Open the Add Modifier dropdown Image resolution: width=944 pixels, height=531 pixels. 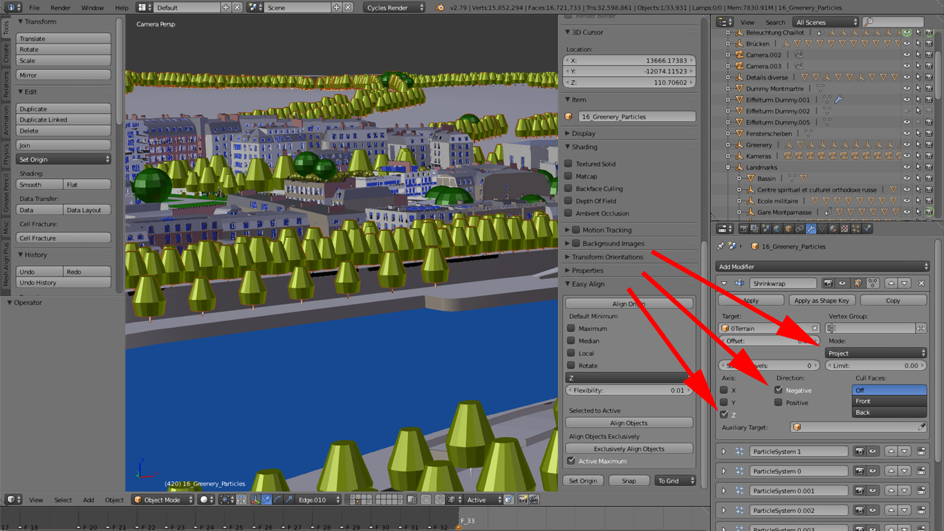[x=822, y=267]
